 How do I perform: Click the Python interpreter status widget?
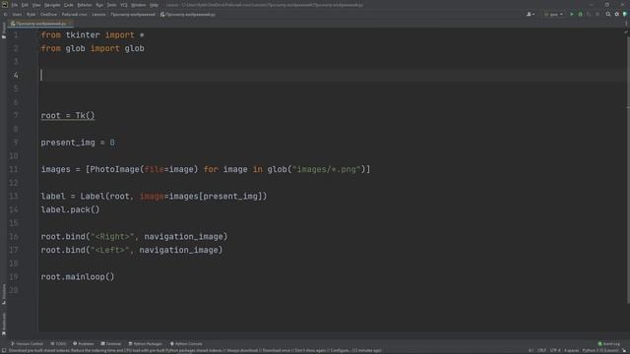(x=600, y=351)
